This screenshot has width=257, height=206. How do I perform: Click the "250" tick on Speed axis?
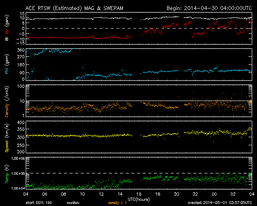click(x=21, y=145)
